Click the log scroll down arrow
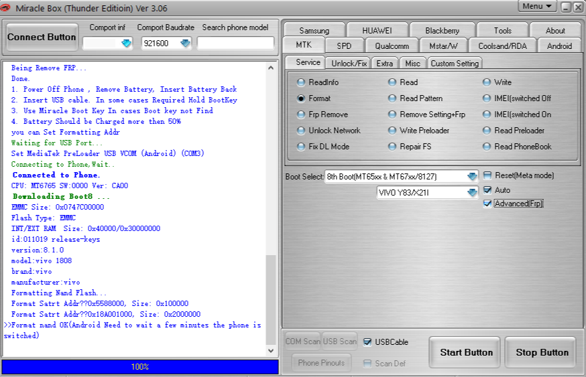 point(271,351)
